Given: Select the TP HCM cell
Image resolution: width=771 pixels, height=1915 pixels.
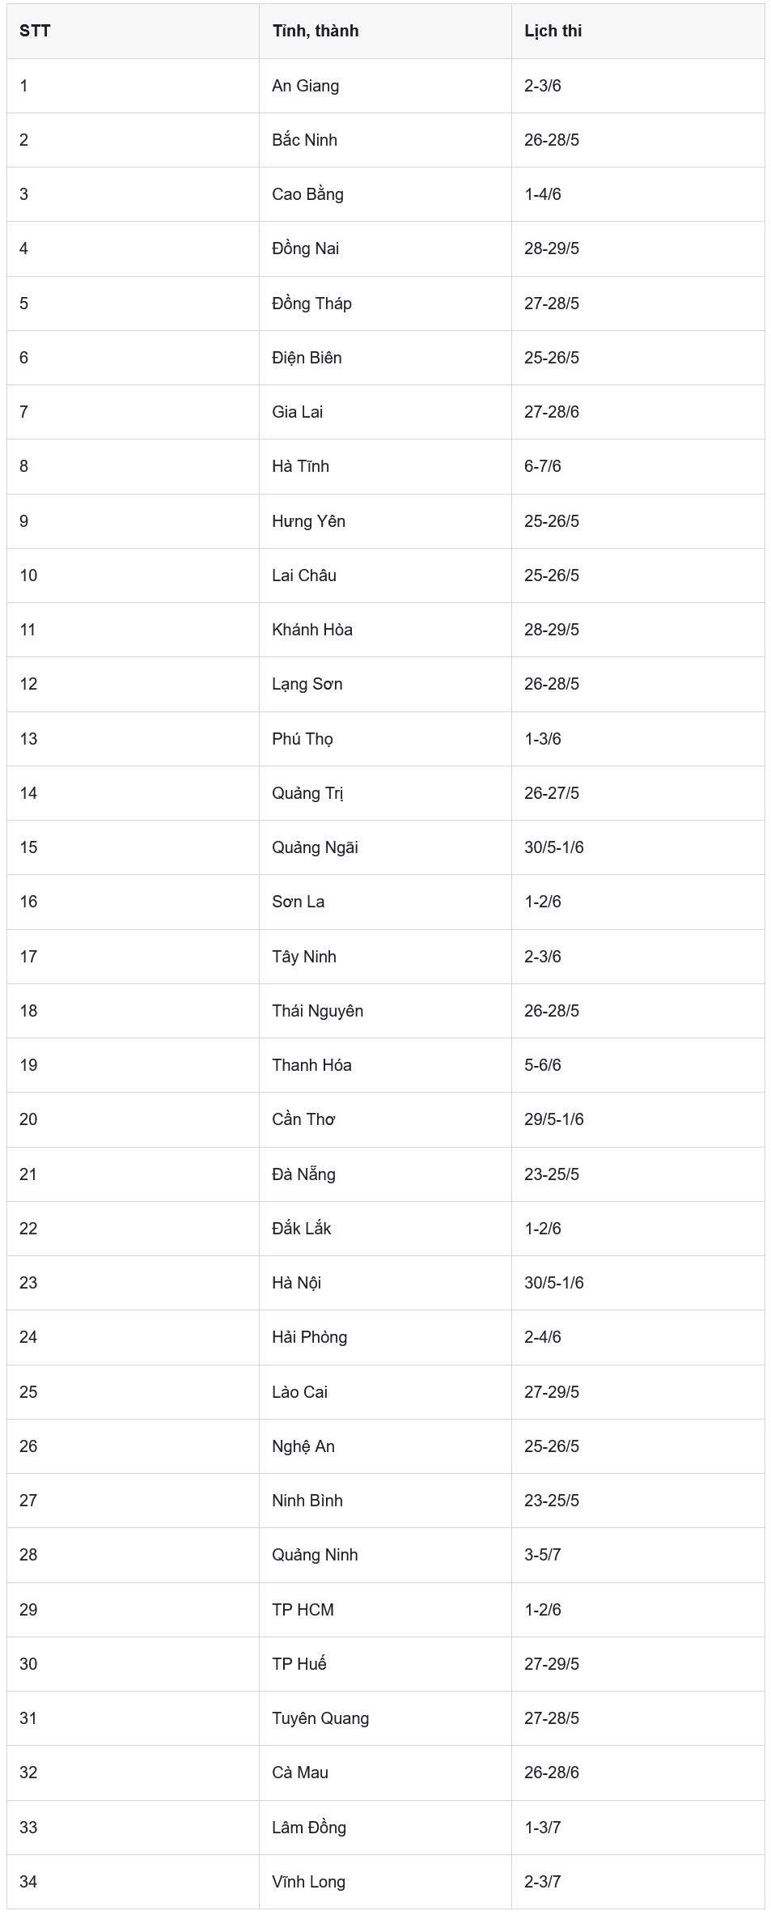Looking at the screenshot, I should [385, 1610].
